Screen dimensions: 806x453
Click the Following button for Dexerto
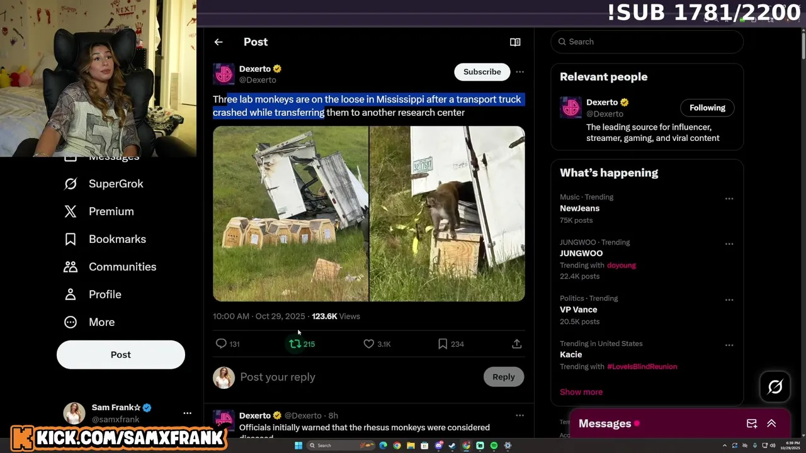pos(707,108)
